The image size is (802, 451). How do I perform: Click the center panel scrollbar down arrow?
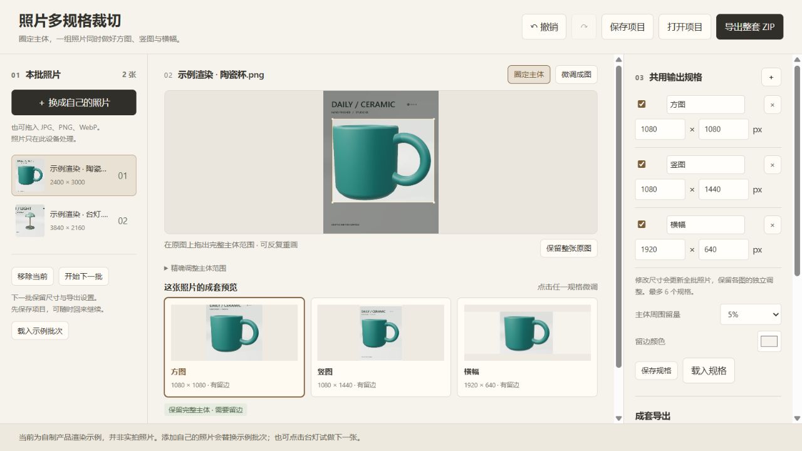tap(618, 418)
